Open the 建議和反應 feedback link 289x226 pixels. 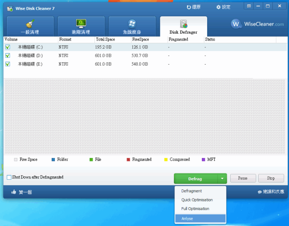260,192
